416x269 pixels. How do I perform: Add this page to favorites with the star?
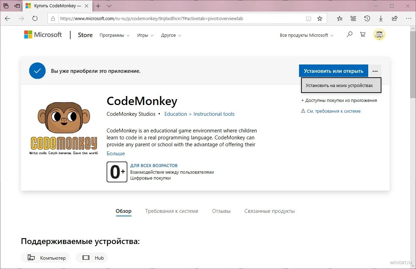[x=320, y=18]
